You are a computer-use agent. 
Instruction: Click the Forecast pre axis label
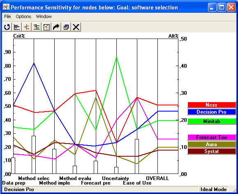(96, 183)
